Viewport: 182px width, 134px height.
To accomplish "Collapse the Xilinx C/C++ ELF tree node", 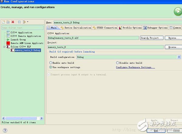I will pyautogui.click(x=4, y=47).
